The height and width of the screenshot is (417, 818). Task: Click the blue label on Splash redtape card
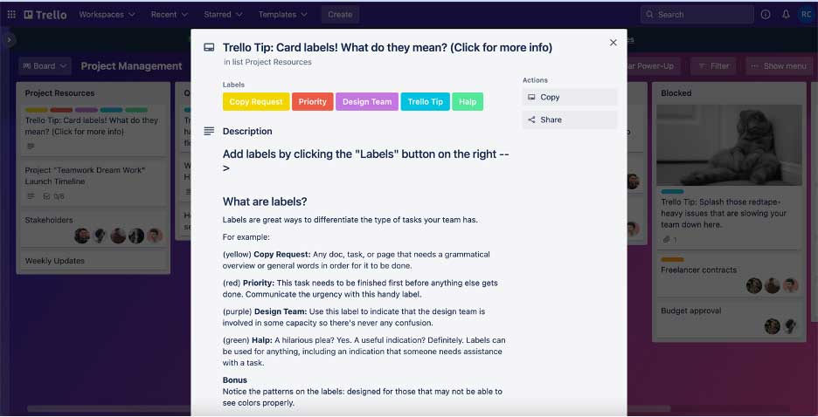coord(672,192)
